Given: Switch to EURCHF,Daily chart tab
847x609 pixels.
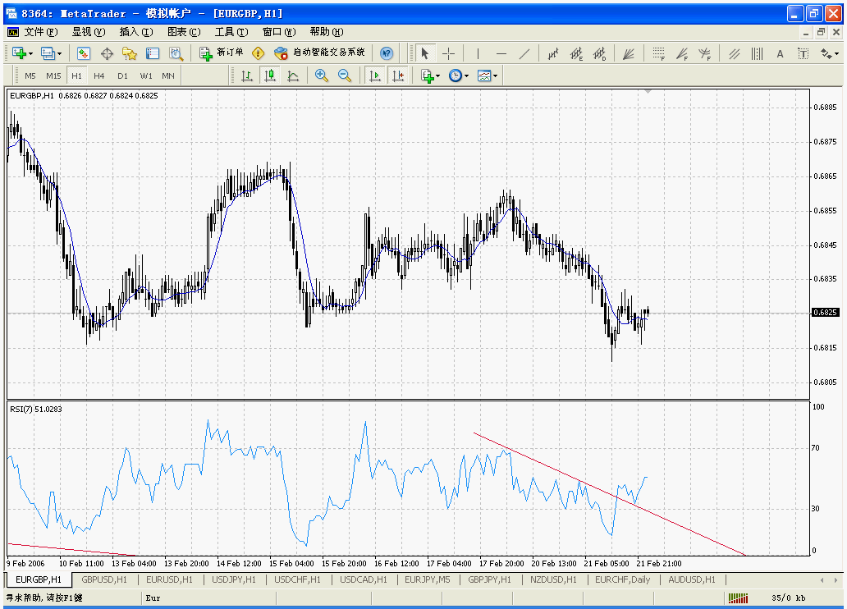Looking at the screenshot, I should tap(622, 579).
